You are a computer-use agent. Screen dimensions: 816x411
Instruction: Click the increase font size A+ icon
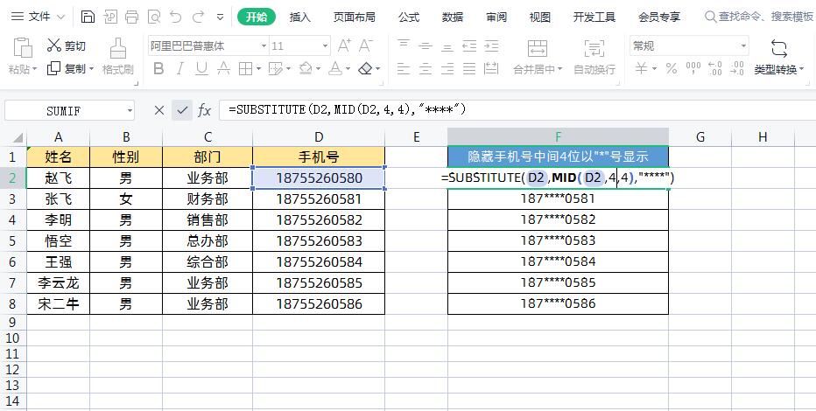click(344, 45)
